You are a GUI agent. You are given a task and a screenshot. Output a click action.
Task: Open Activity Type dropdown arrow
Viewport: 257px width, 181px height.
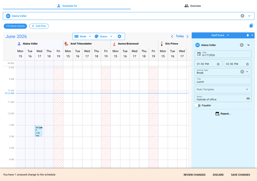click(247, 72)
